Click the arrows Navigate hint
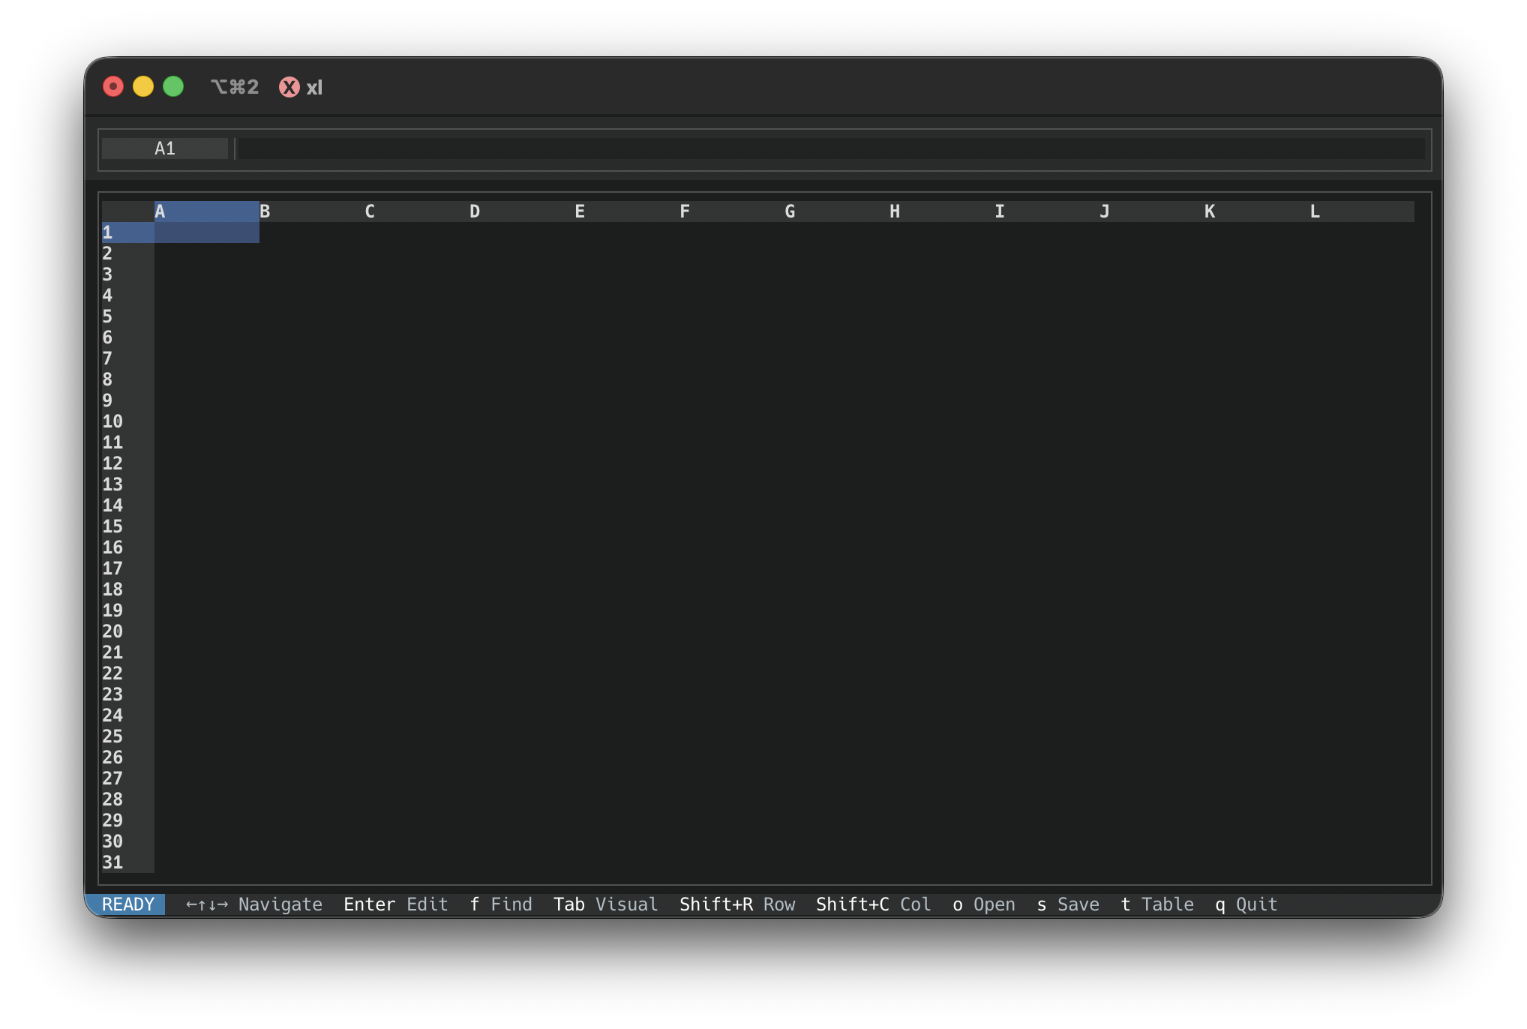The height and width of the screenshot is (1029, 1527). point(254,904)
